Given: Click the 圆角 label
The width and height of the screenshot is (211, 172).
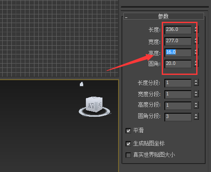Looking at the screenshot, I should (154, 64).
